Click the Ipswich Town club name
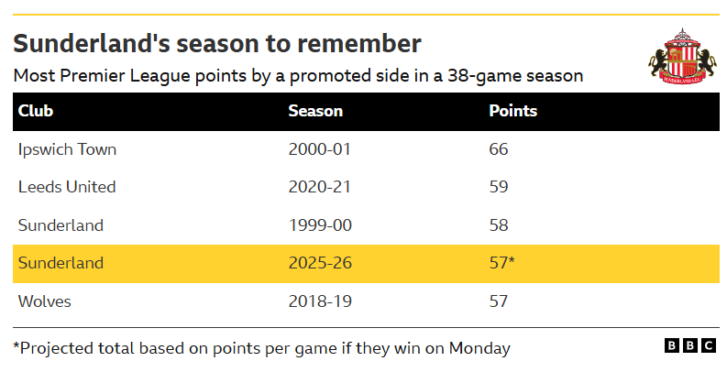This screenshot has height=372, width=727. [67, 148]
